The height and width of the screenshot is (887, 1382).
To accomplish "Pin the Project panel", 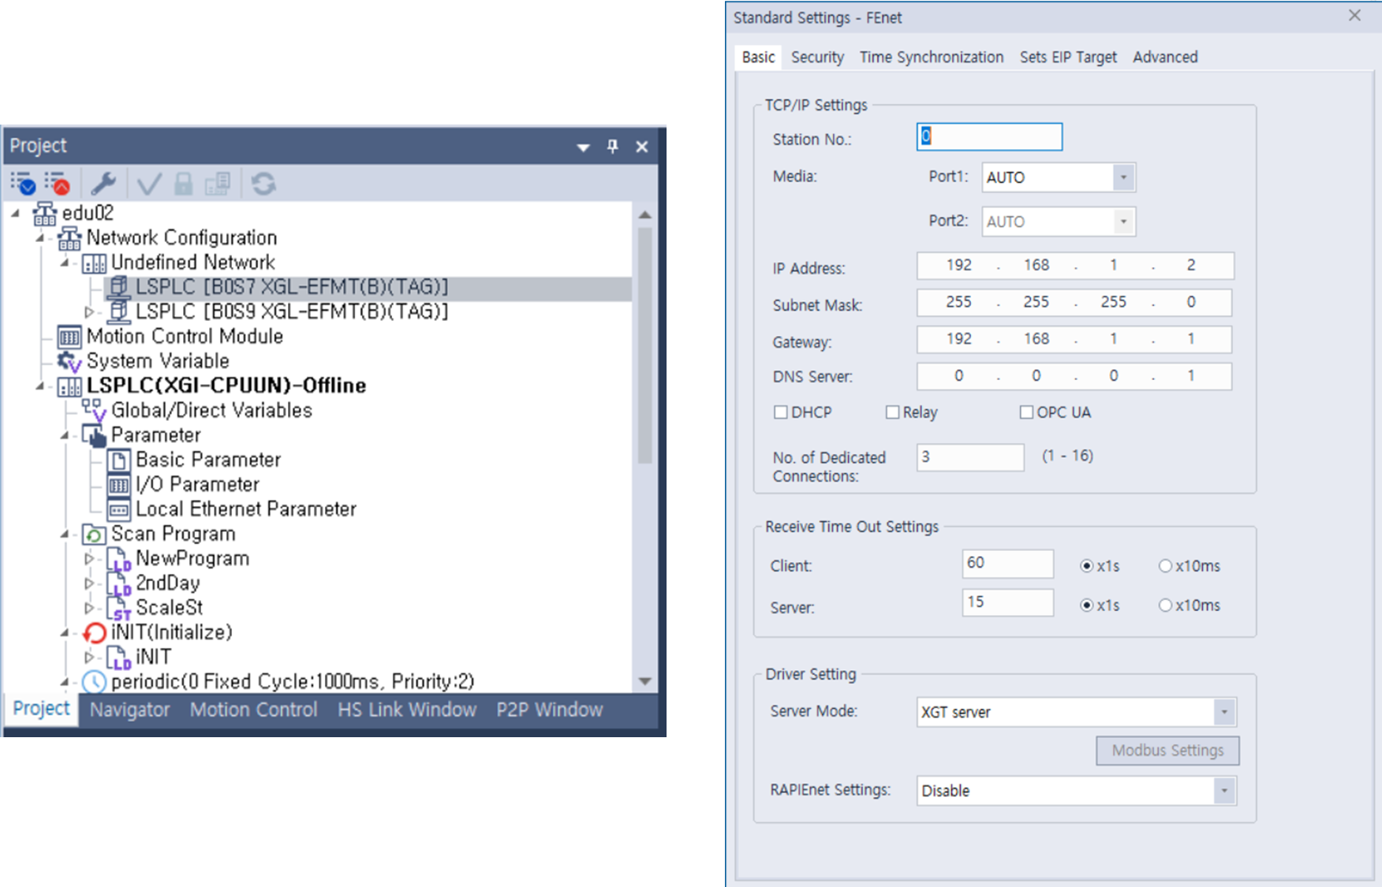I will click(x=612, y=146).
